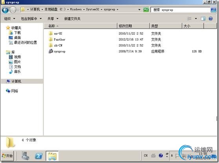Viewport: 219px width, 163px height.
Task: Sort by the 修改日期 column header
Action: pyautogui.click(x=133, y=26)
